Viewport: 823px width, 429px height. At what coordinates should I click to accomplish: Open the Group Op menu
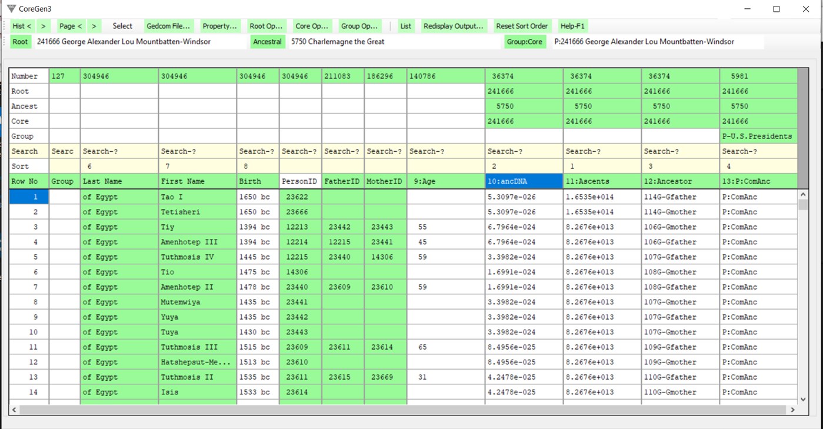tap(358, 26)
